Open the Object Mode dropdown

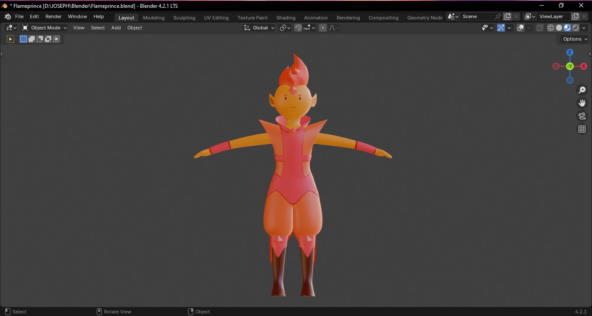coord(44,28)
